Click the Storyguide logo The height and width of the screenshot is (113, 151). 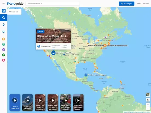(15, 4)
